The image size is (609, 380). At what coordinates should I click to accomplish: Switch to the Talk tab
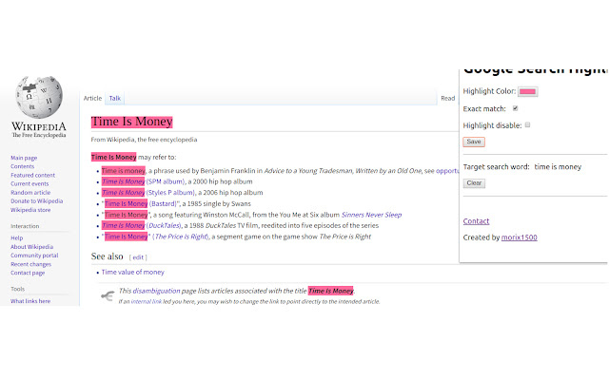[x=114, y=98]
